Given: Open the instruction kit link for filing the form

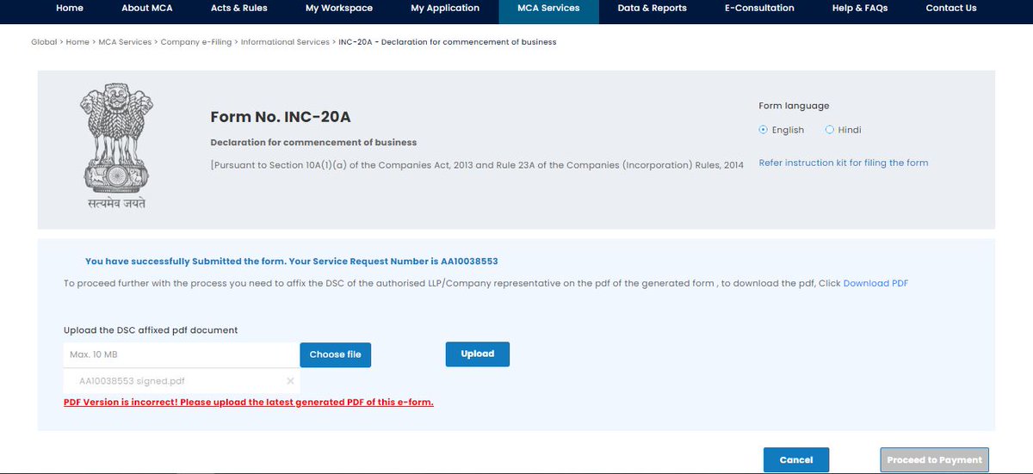Looking at the screenshot, I should [844, 163].
